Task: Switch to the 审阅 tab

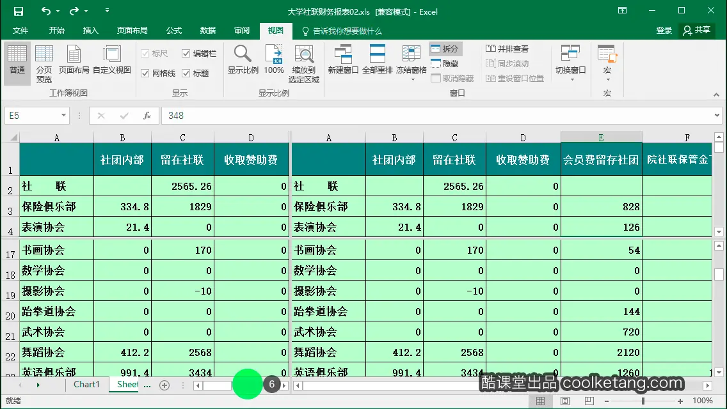Action: (x=241, y=31)
